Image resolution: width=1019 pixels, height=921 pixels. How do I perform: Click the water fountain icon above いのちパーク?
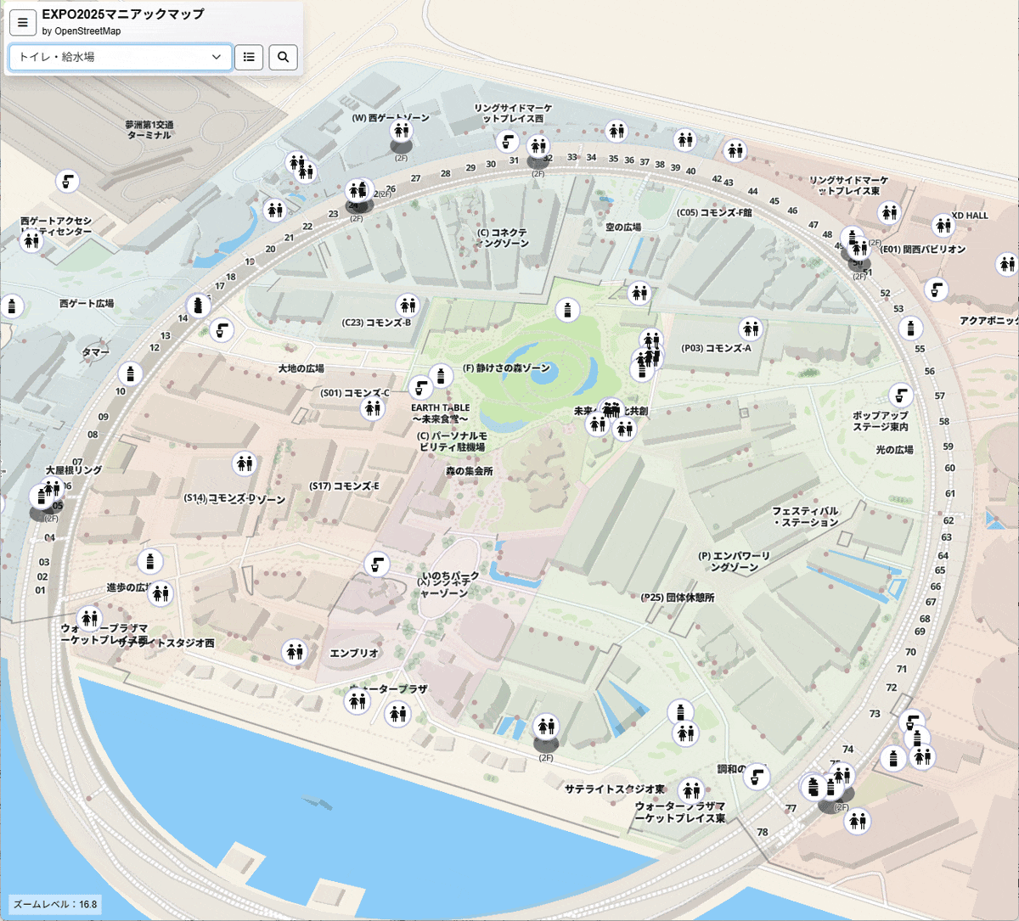tap(376, 564)
